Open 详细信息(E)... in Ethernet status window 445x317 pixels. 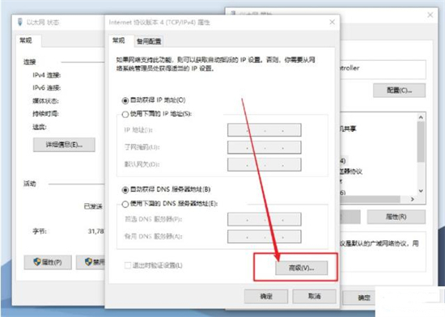pos(64,145)
